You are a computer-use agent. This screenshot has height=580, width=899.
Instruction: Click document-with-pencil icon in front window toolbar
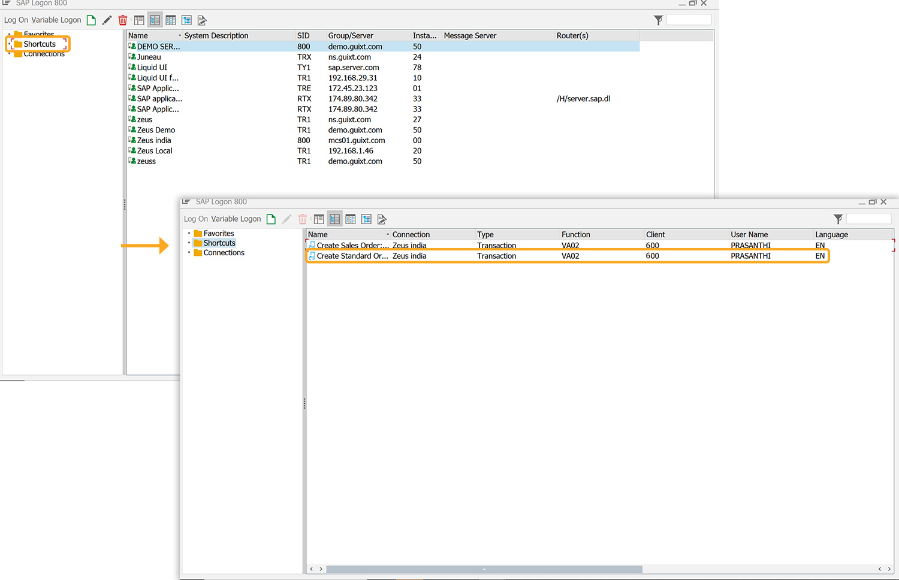point(382,219)
